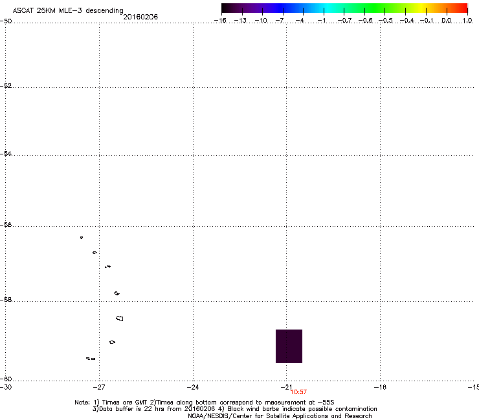Click the -54 latitude axis label
479x420 pixels.
point(6,153)
